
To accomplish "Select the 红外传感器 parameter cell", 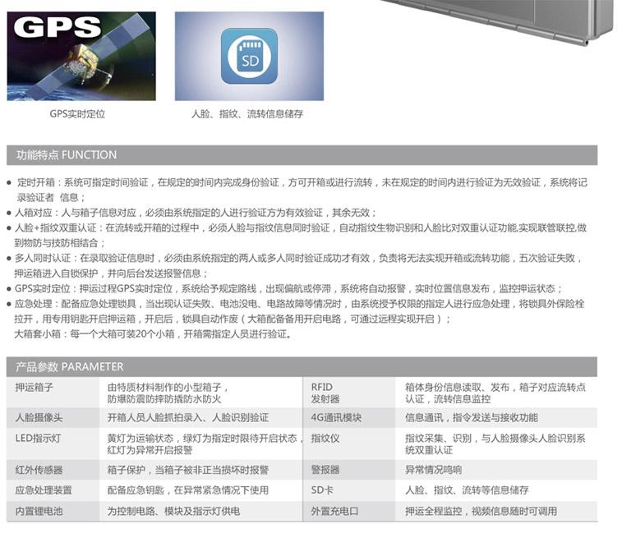I will coord(39,470).
